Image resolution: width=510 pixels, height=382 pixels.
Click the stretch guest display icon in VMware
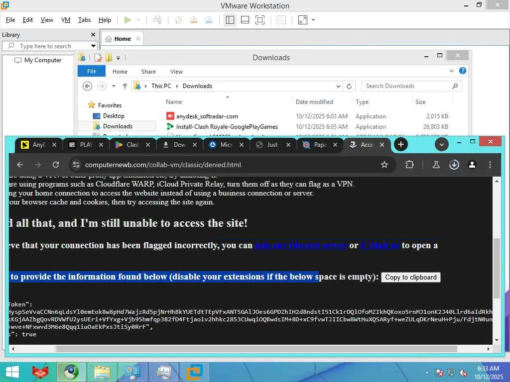click(x=302, y=20)
